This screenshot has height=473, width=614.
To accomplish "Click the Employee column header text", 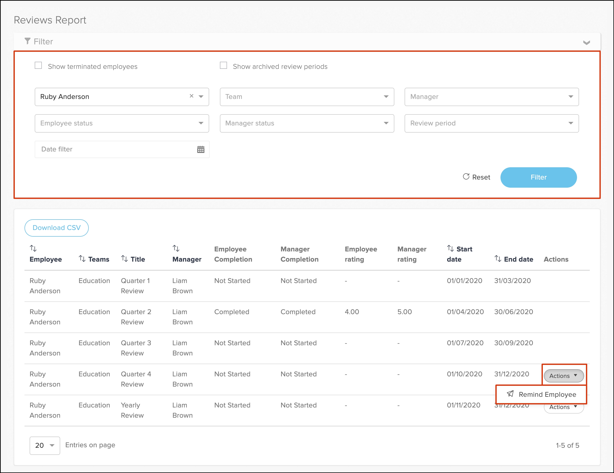I will pyautogui.click(x=46, y=259).
